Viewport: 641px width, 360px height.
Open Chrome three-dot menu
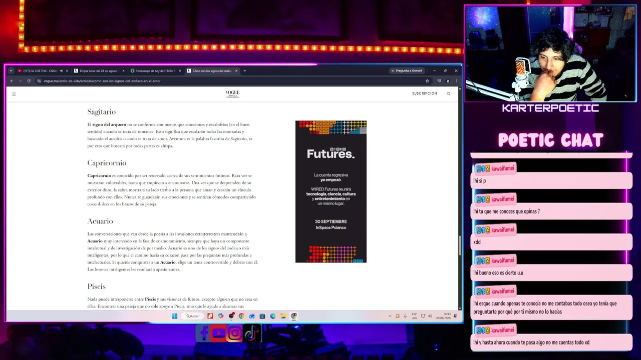[x=456, y=81]
